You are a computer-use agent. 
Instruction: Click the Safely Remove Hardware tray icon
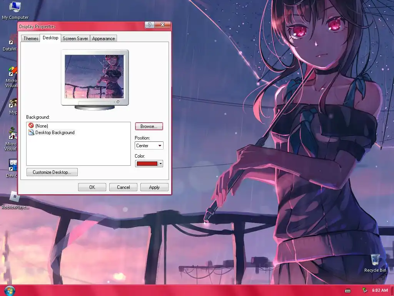[365, 290]
